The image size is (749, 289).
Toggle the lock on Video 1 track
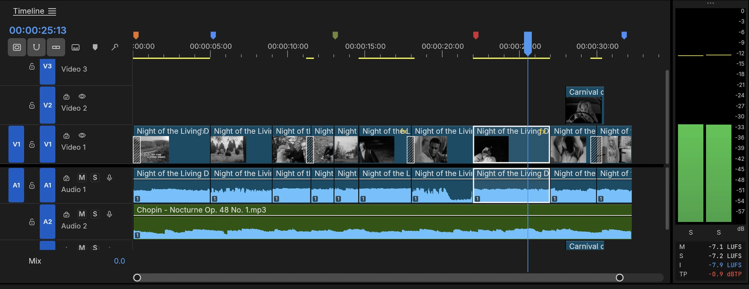click(32, 144)
